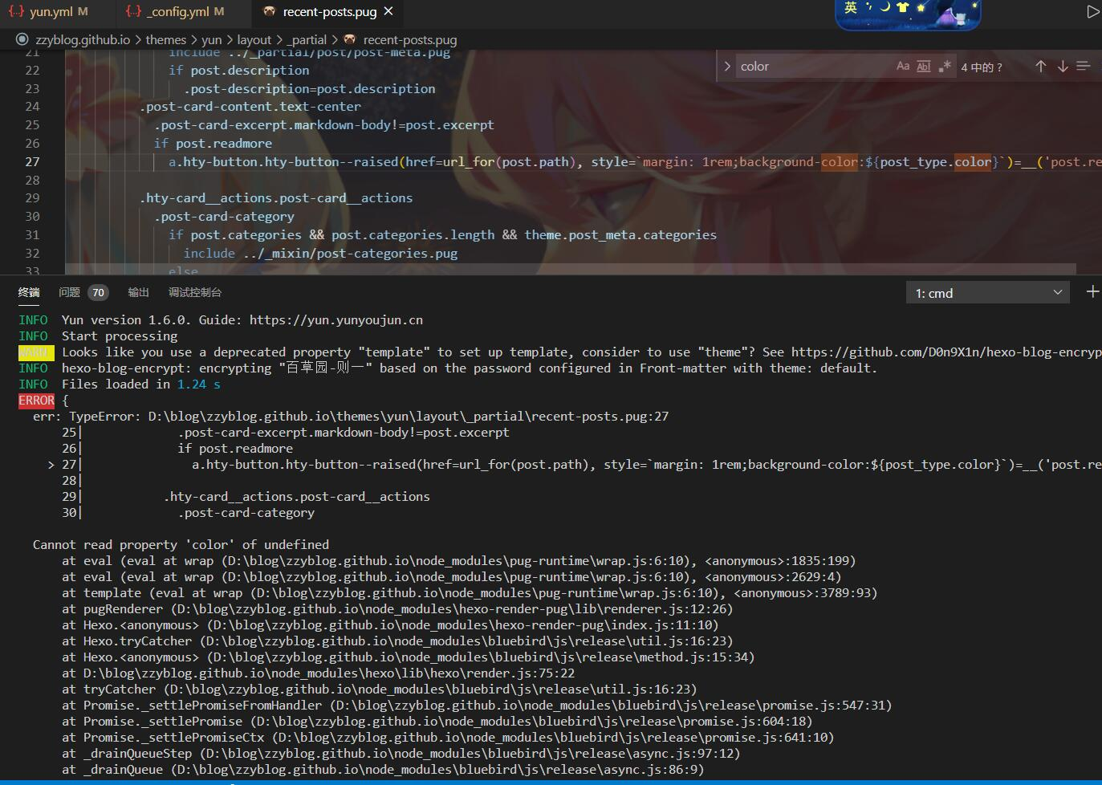Click the red ERROR label in terminal
Image resolution: width=1102 pixels, height=785 pixels.
tap(36, 400)
